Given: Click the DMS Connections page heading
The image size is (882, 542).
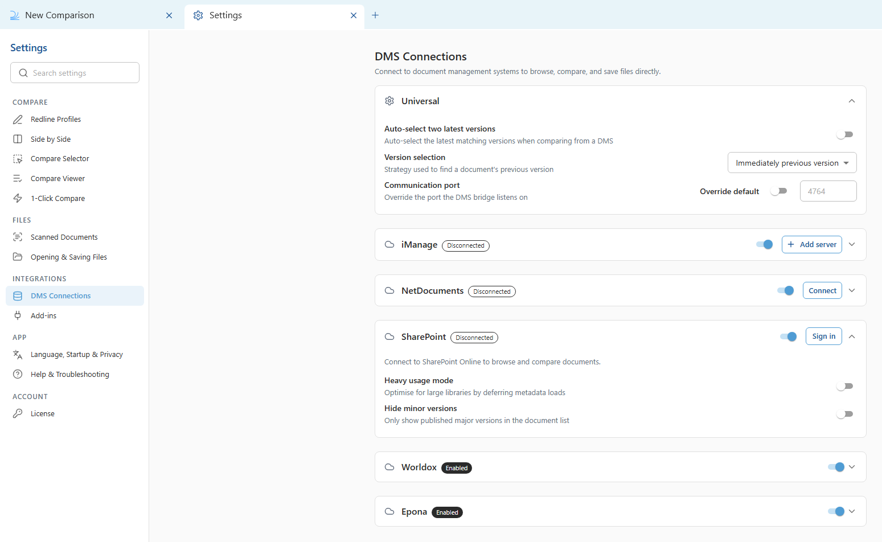Looking at the screenshot, I should (421, 56).
